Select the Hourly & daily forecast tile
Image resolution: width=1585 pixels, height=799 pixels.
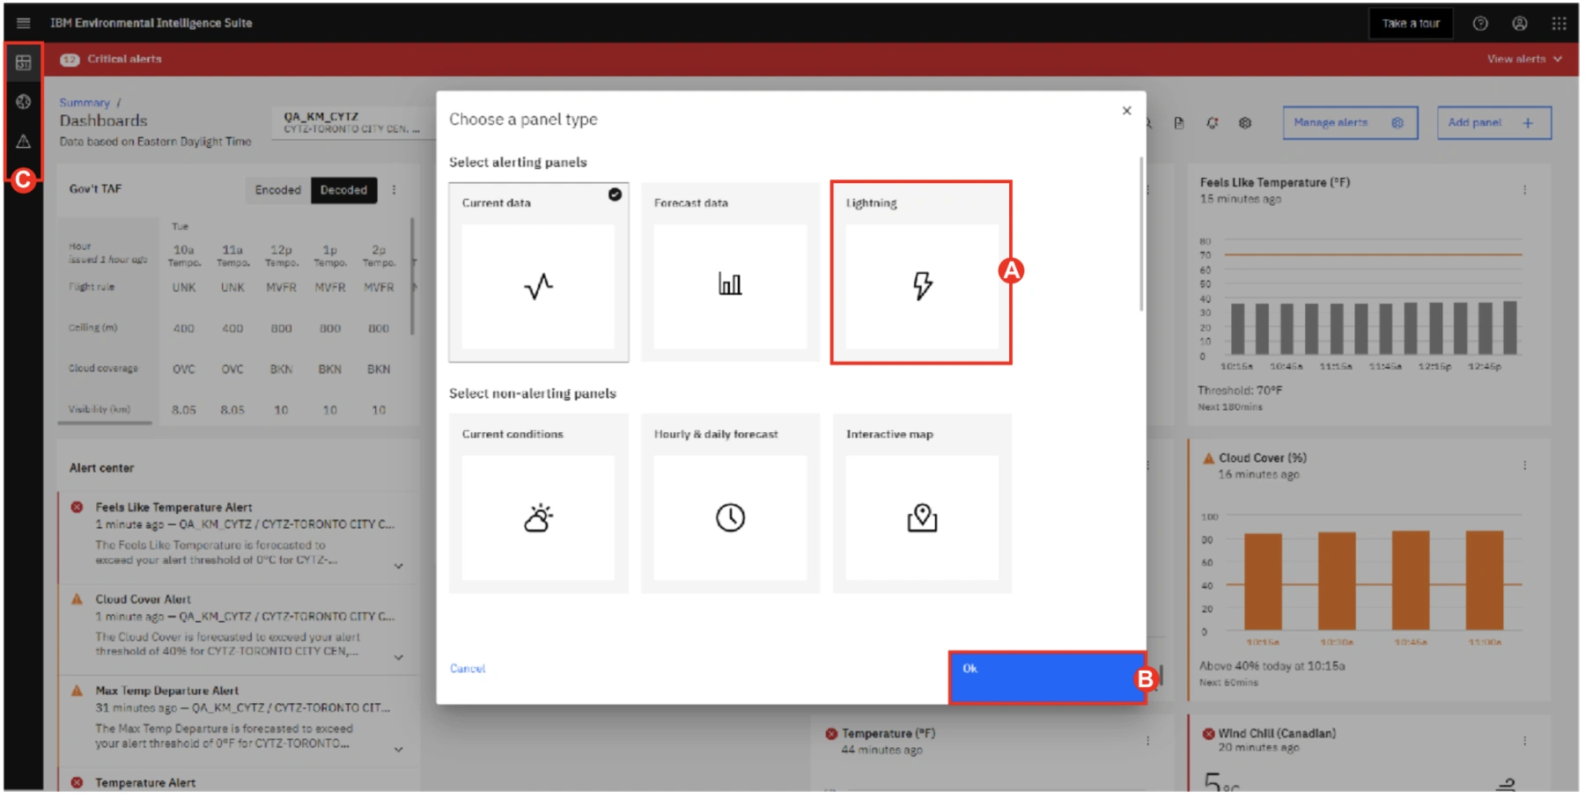[x=730, y=503]
